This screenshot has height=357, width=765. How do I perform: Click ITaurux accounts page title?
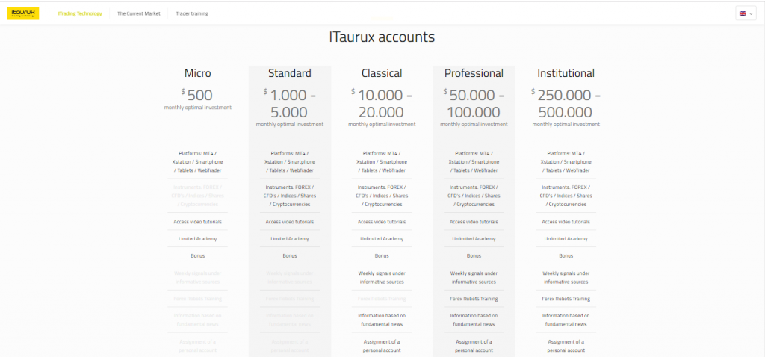[382, 37]
